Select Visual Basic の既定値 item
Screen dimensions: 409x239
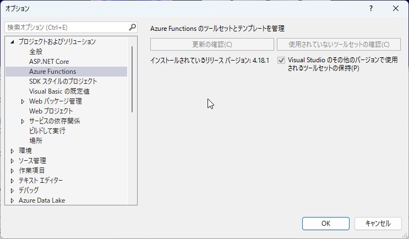click(59, 91)
